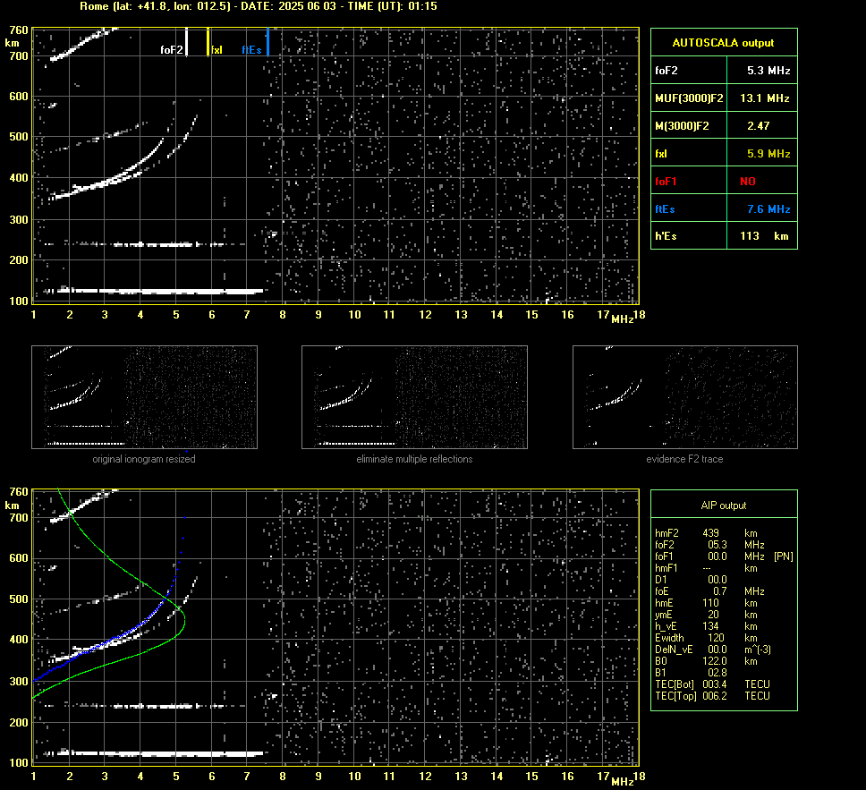Select the yellow "5.9 MHz" value

point(768,154)
